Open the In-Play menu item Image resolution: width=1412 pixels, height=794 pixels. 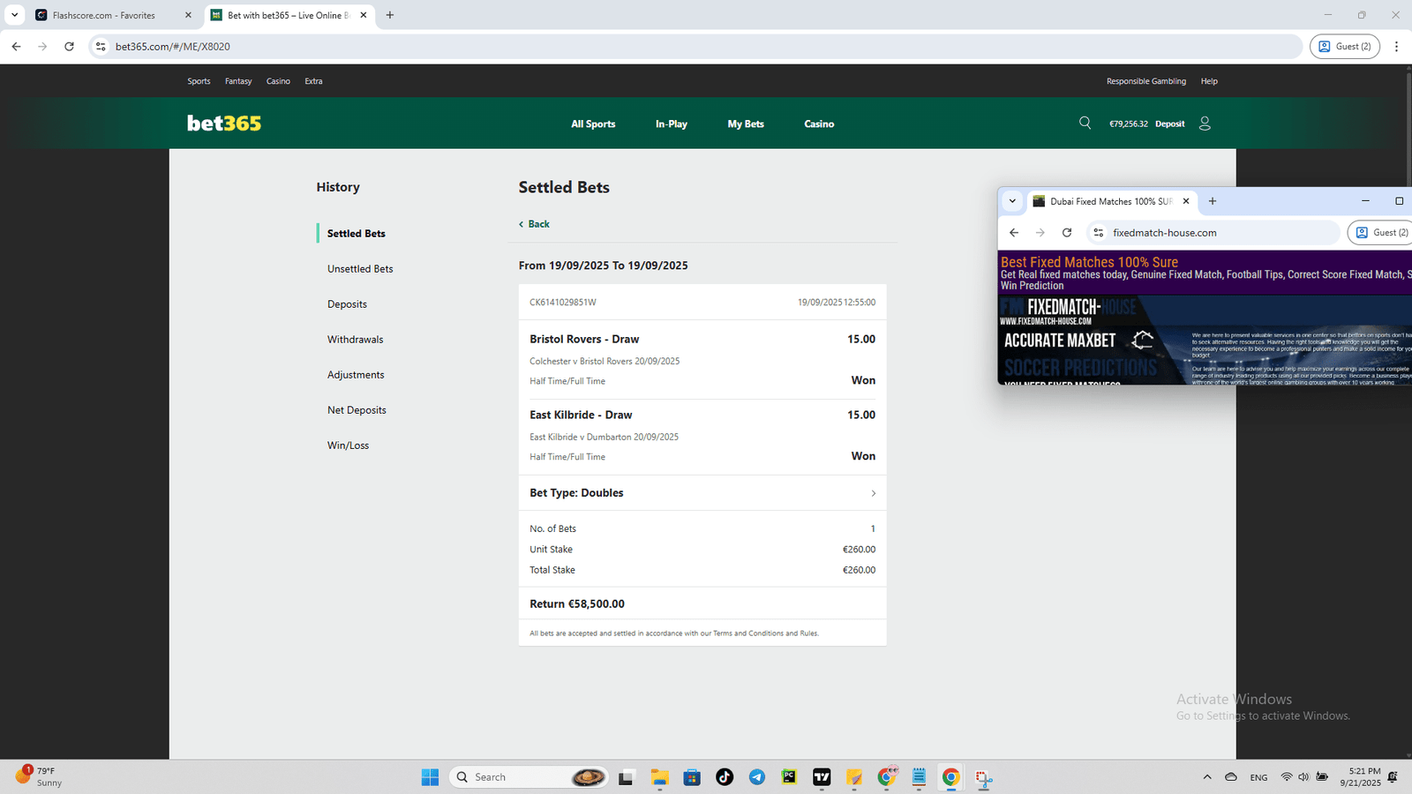point(671,124)
